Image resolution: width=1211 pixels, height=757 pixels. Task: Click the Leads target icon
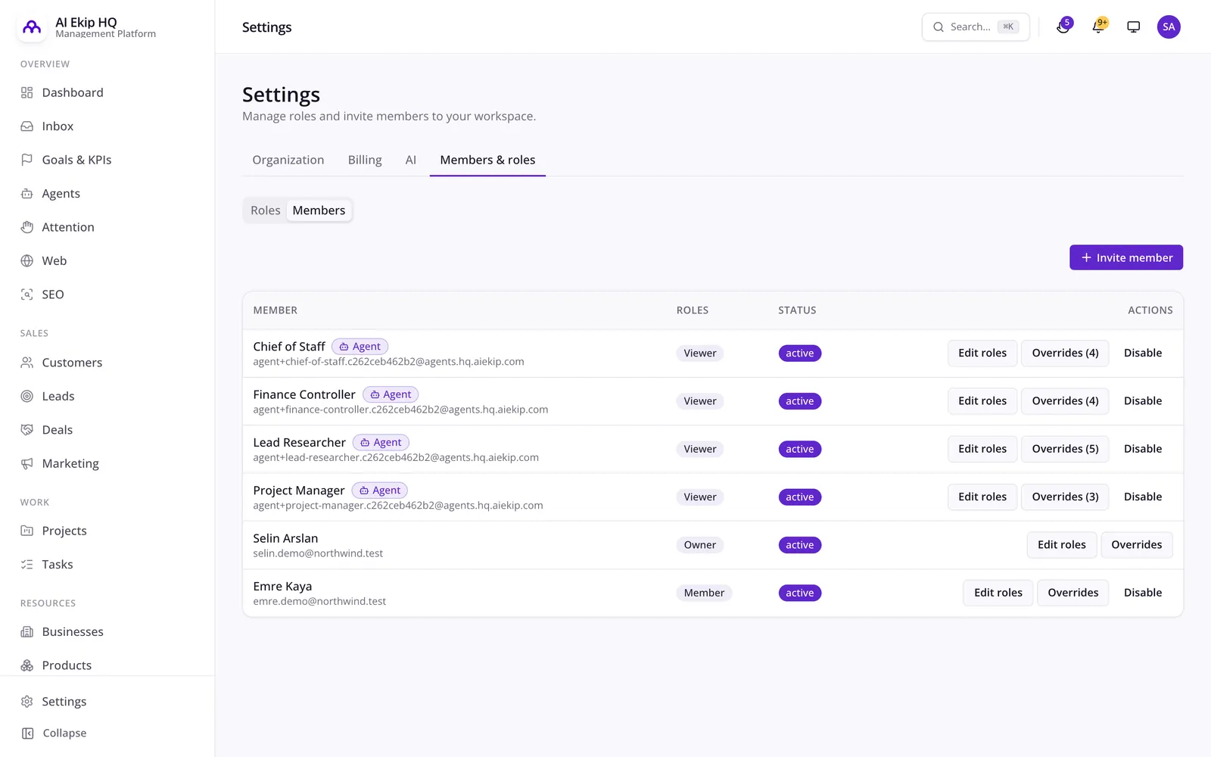pyautogui.click(x=27, y=396)
